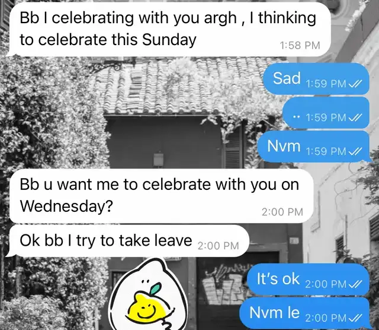Select the '..' sent message bubble
379x330 pixels.
326,112
